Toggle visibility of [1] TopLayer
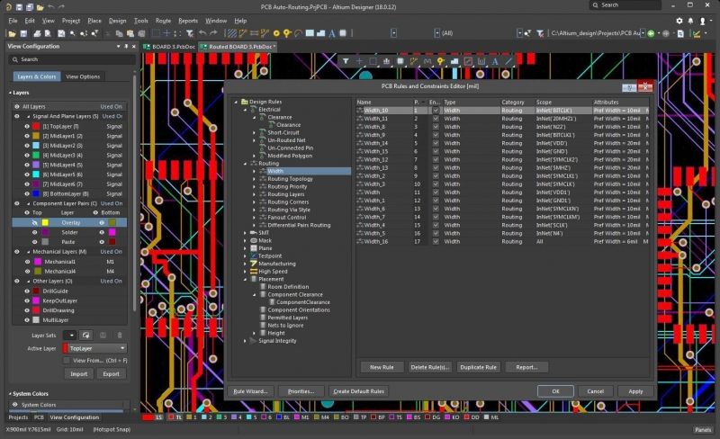 tap(27, 126)
